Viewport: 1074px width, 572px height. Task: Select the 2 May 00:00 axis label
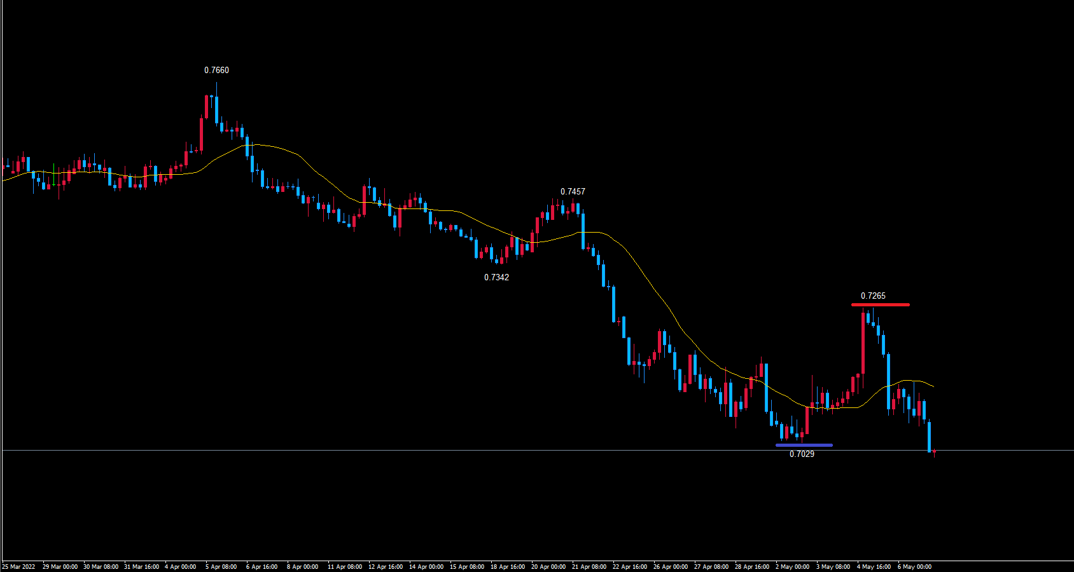pos(793,567)
